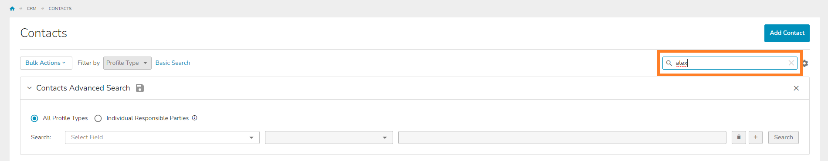Open the Select Field dropdown
Viewport: 828px width, 161px height.
162,138
